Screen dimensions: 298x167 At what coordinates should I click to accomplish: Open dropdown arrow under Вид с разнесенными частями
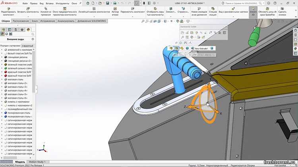pos(233,17)
